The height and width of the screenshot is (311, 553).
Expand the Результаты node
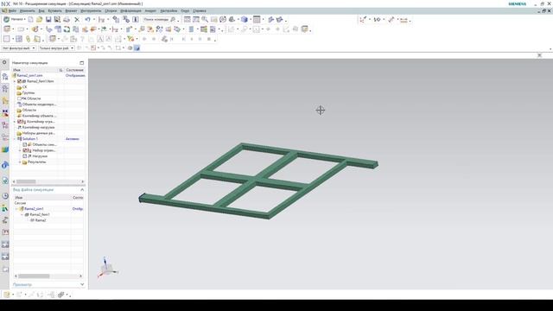click(x=20, y=162)
